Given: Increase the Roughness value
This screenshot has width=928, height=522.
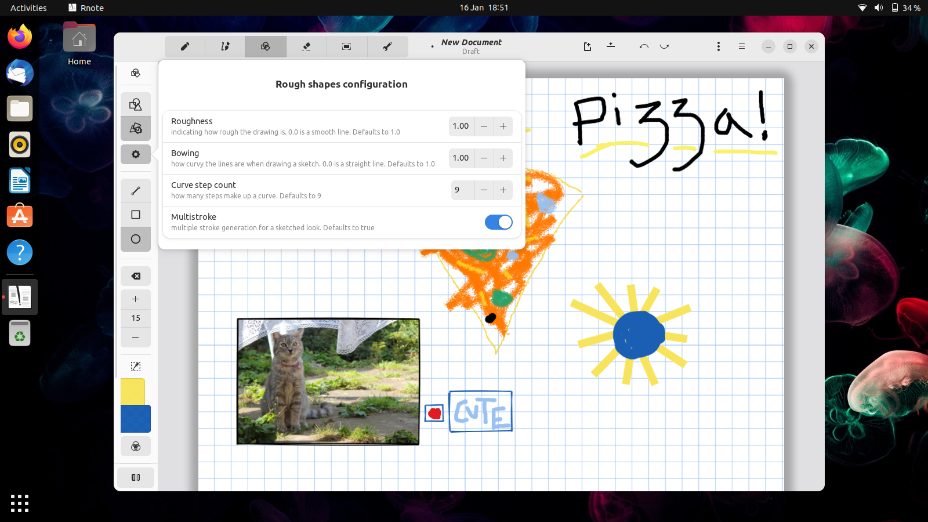Looking at the screenshot, I should pos(503,126).
